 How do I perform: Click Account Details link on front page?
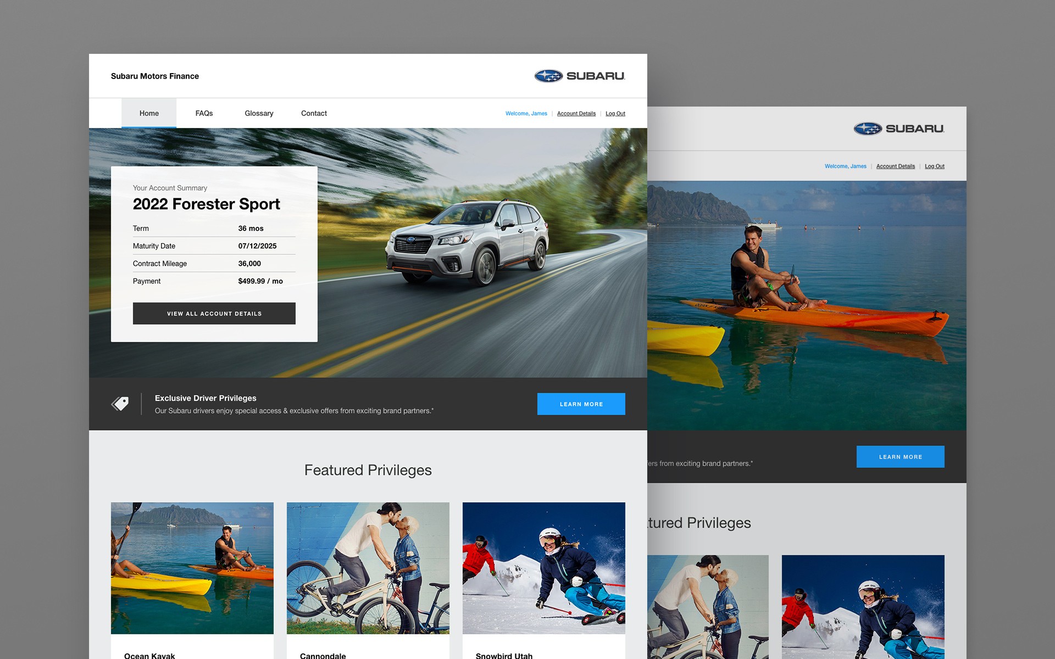tap(576, 114)
